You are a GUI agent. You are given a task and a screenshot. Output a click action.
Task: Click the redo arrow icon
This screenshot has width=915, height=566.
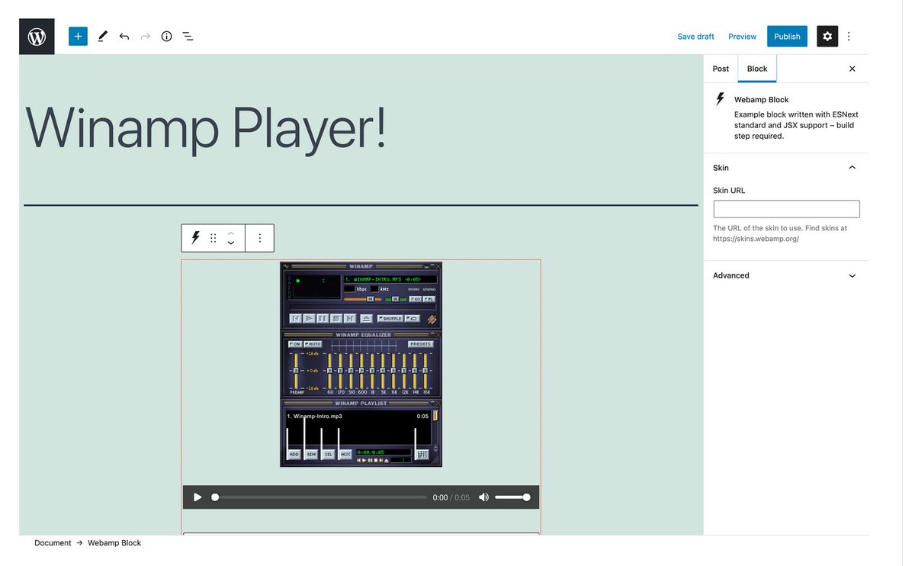(146, 36)
